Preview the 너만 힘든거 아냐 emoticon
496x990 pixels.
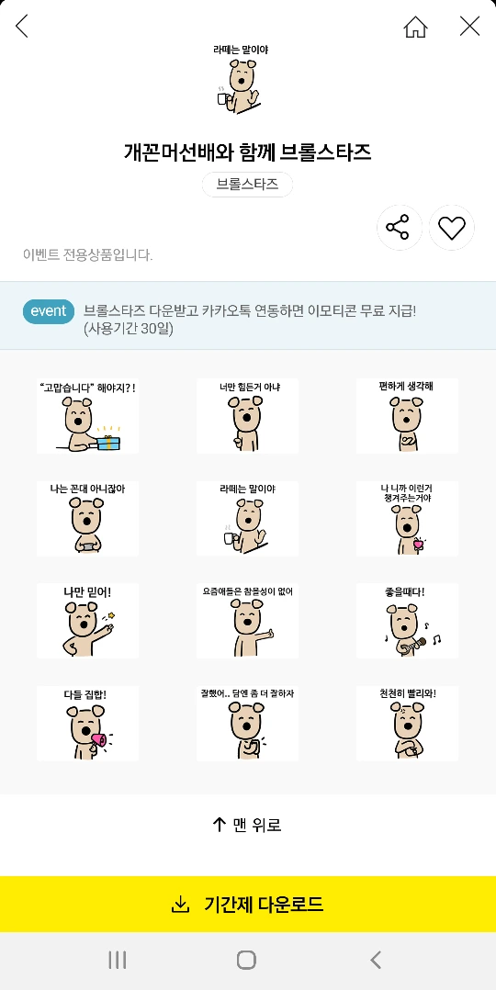[248, 416]
